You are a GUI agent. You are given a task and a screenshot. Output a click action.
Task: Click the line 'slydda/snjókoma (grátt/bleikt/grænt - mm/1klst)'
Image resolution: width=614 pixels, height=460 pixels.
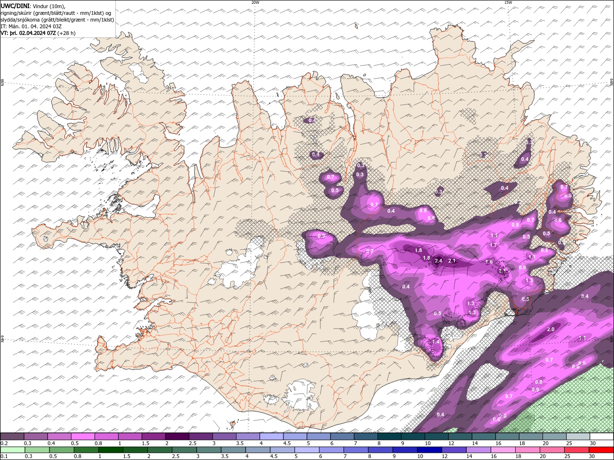(58, 20)
